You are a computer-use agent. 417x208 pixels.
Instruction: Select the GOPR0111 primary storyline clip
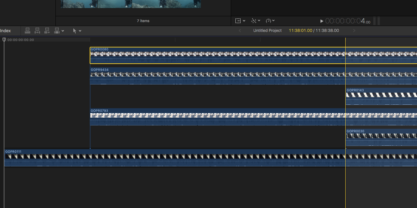[x=210, y=158]
